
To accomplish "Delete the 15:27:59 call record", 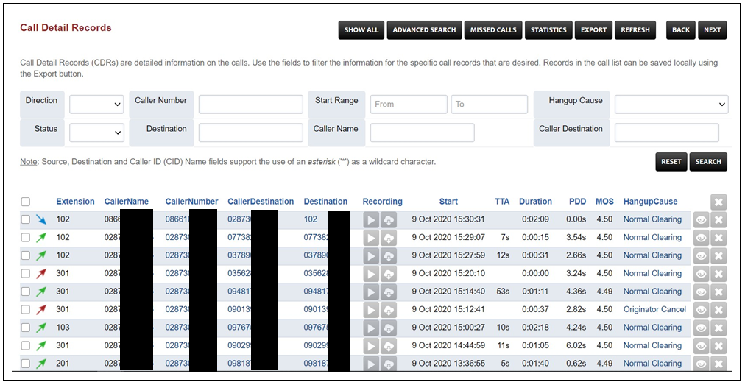I will tap(718, 255).
